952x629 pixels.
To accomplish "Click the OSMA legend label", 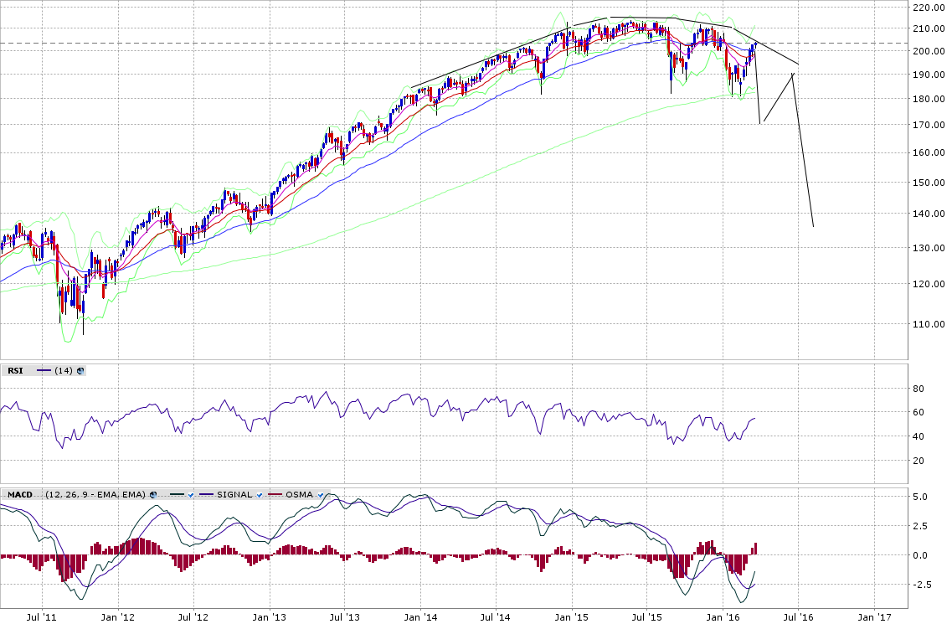I will point(299,495).
